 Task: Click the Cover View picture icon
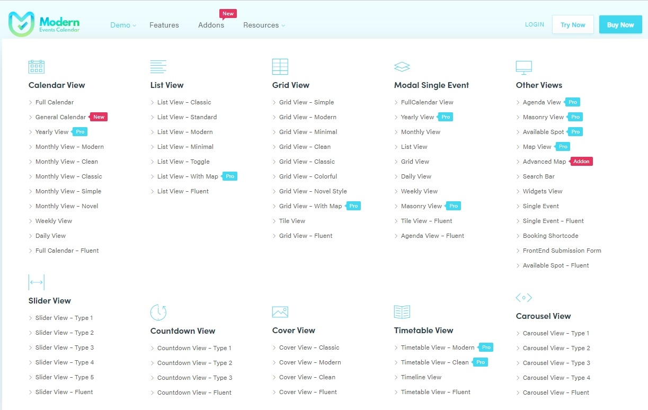tap(280, 312)
